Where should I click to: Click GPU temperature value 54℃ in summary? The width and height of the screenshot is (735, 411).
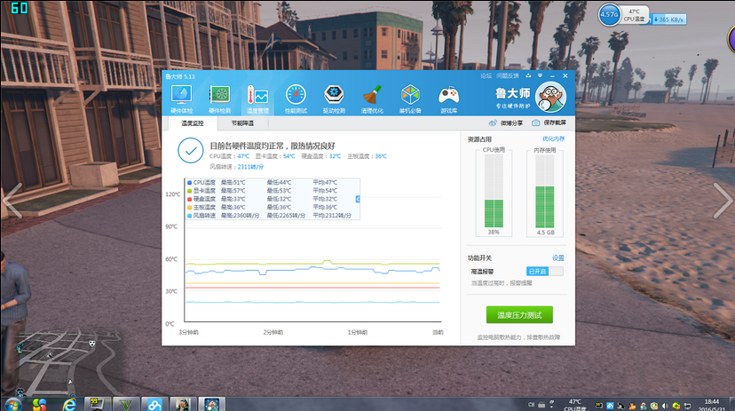pyautogui.click(x=288, y=156)
